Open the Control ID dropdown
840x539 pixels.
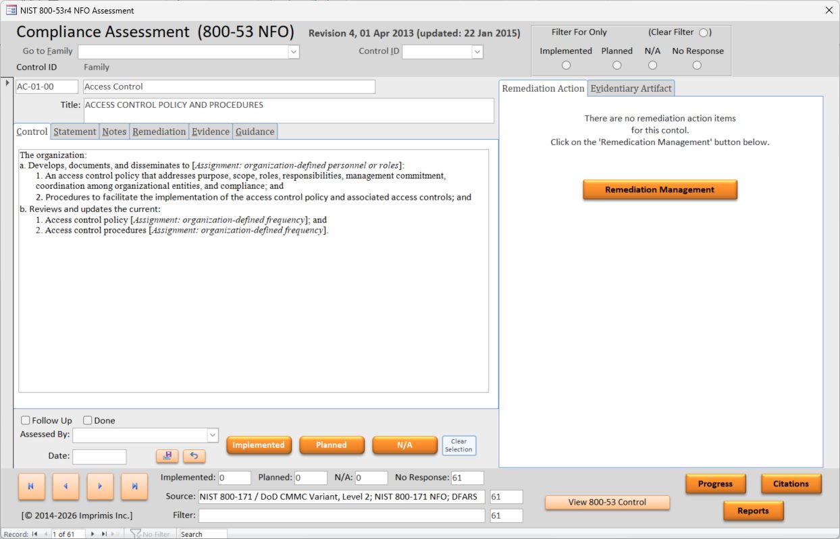tap(477, 52)
